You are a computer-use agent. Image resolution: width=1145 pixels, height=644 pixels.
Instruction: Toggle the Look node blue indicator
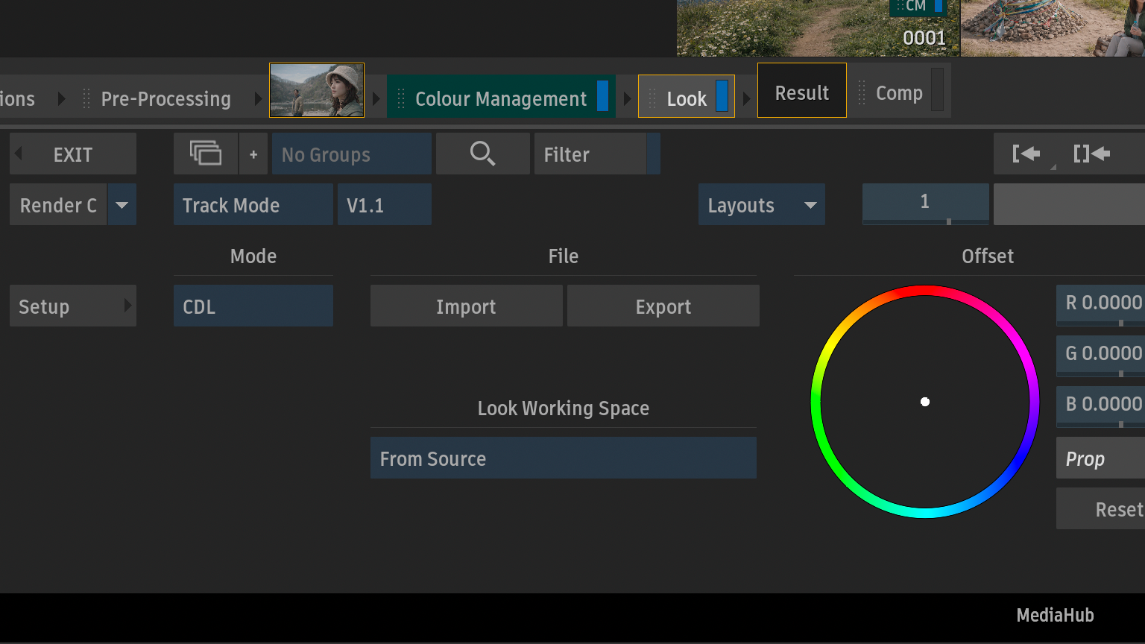pos(722,96)
